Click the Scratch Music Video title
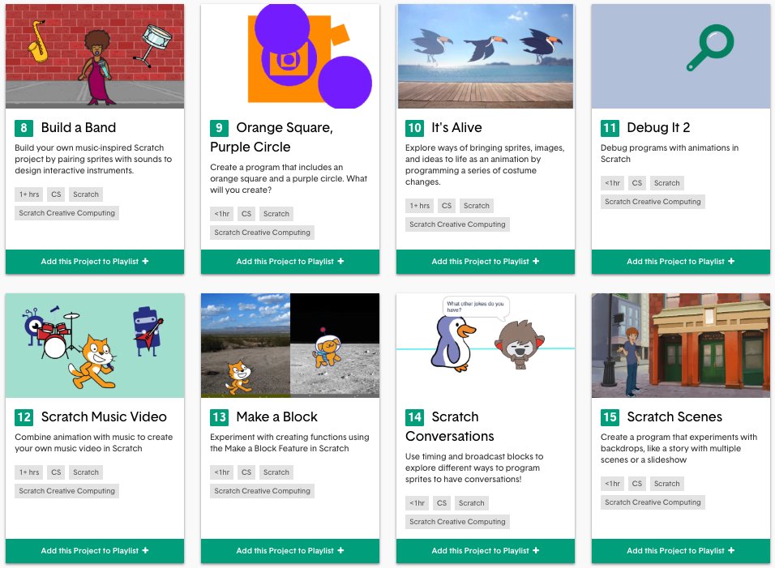This screenshot has width=775, height=568. tap(104, 416)
